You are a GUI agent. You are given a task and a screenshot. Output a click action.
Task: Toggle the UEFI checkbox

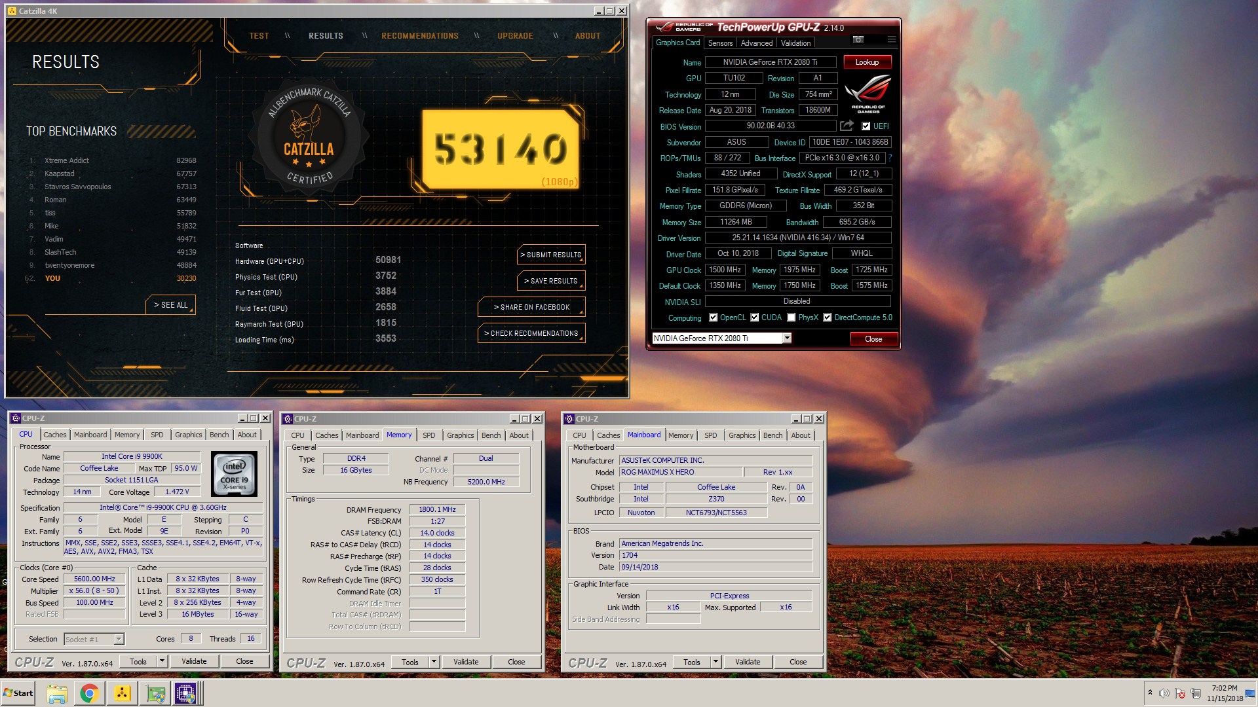click(x=866, y=126)
